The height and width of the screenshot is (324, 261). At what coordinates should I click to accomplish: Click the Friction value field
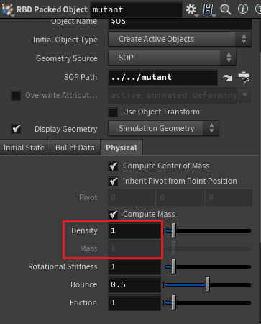coord(134,303)
